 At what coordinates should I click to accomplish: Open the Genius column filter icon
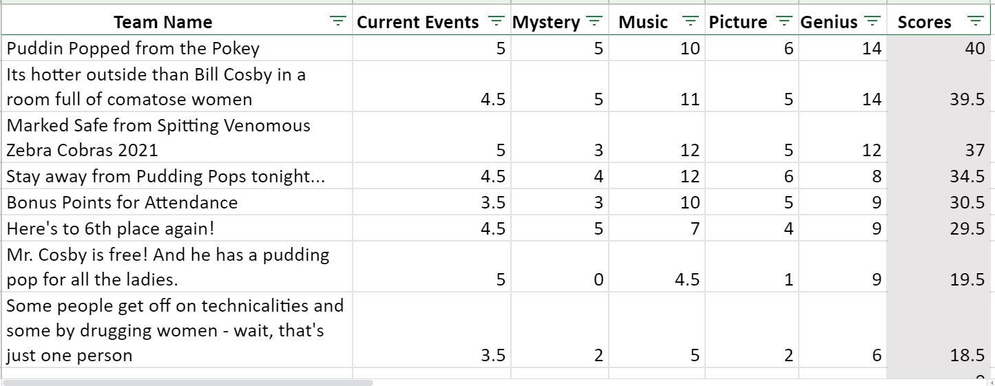pos(872,21)
